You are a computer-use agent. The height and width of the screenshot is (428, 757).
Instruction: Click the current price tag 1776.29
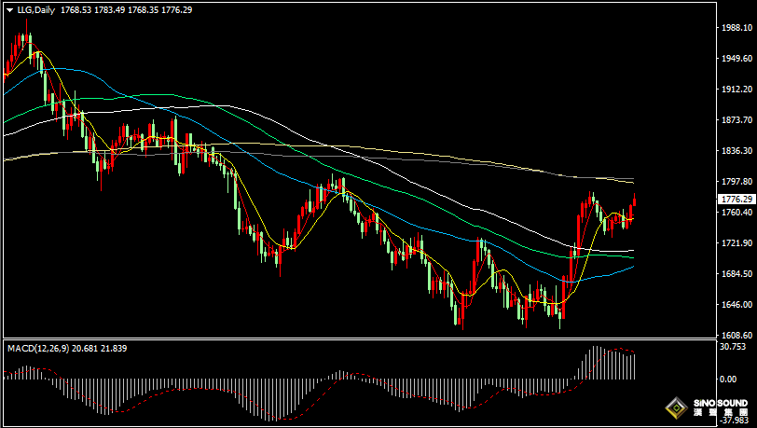(736, 199)
